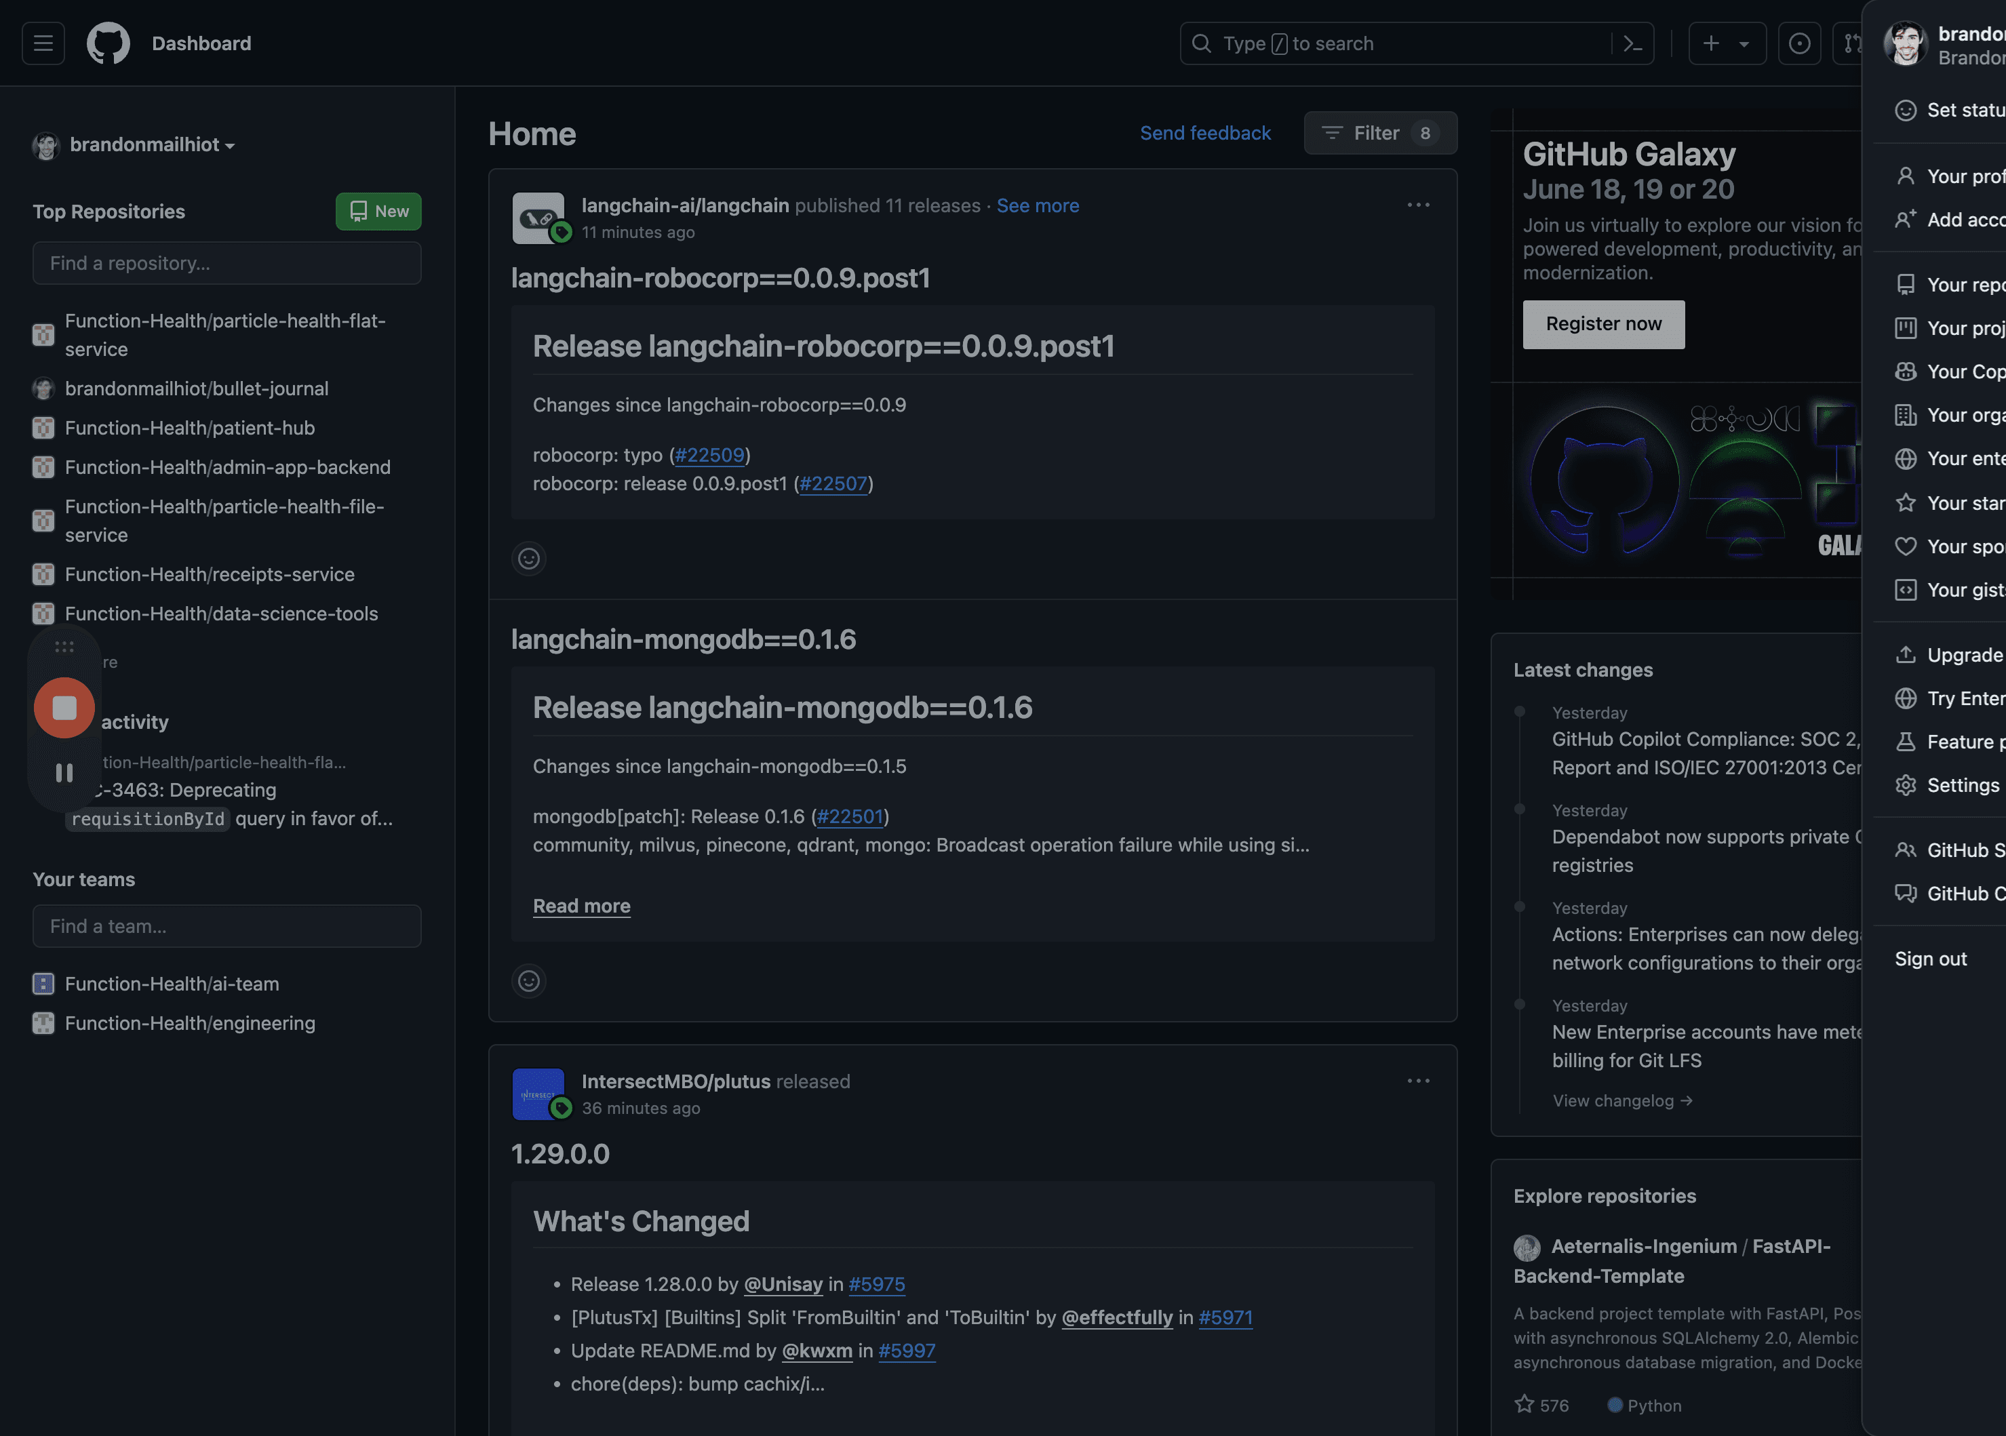Click the Your projects board icon
Screen dimensions: 2006x1436
(x=1905, y=328)
